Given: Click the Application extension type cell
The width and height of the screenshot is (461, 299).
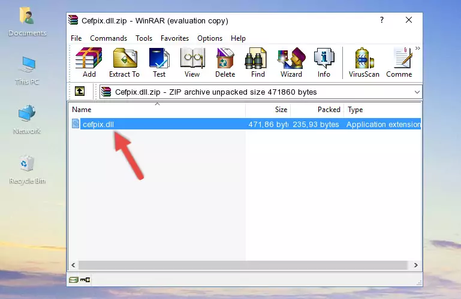Looking at the screenshot, I should [384, 124].
